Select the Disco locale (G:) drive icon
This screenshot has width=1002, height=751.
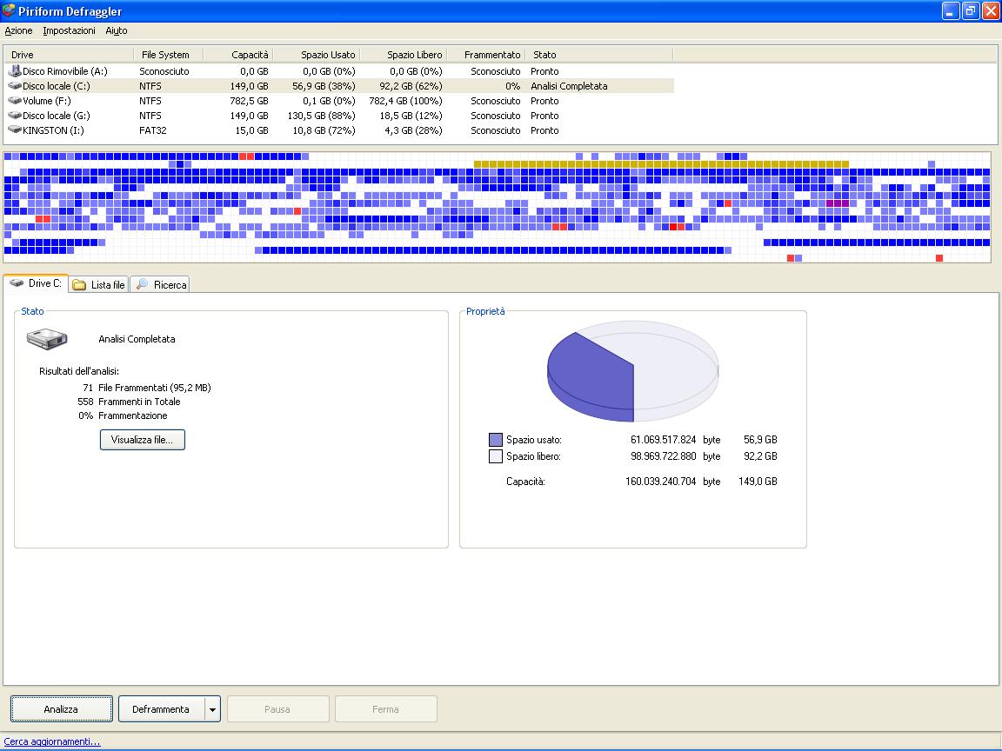pos(15,115)
